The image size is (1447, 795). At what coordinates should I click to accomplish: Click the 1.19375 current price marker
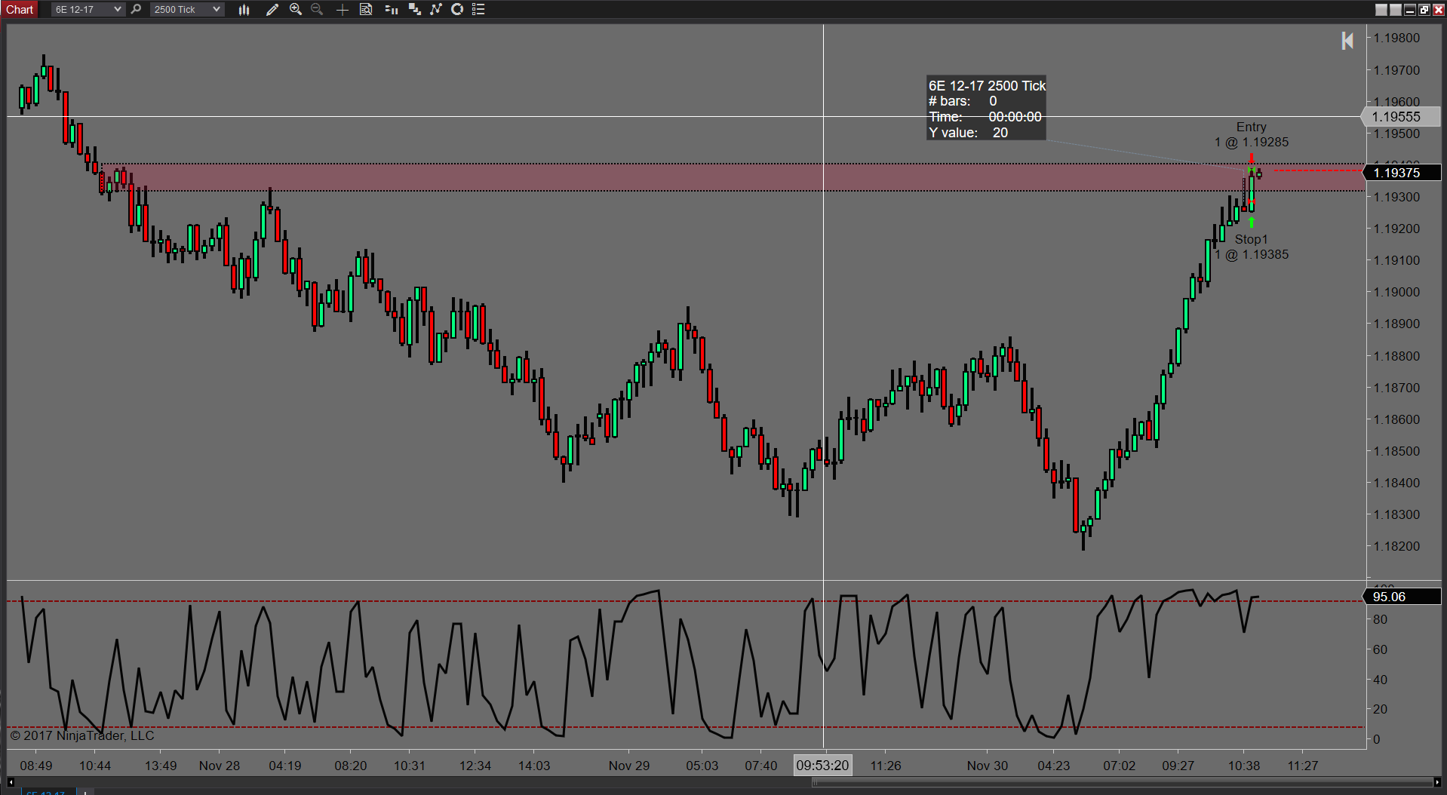click(1401, 173)
